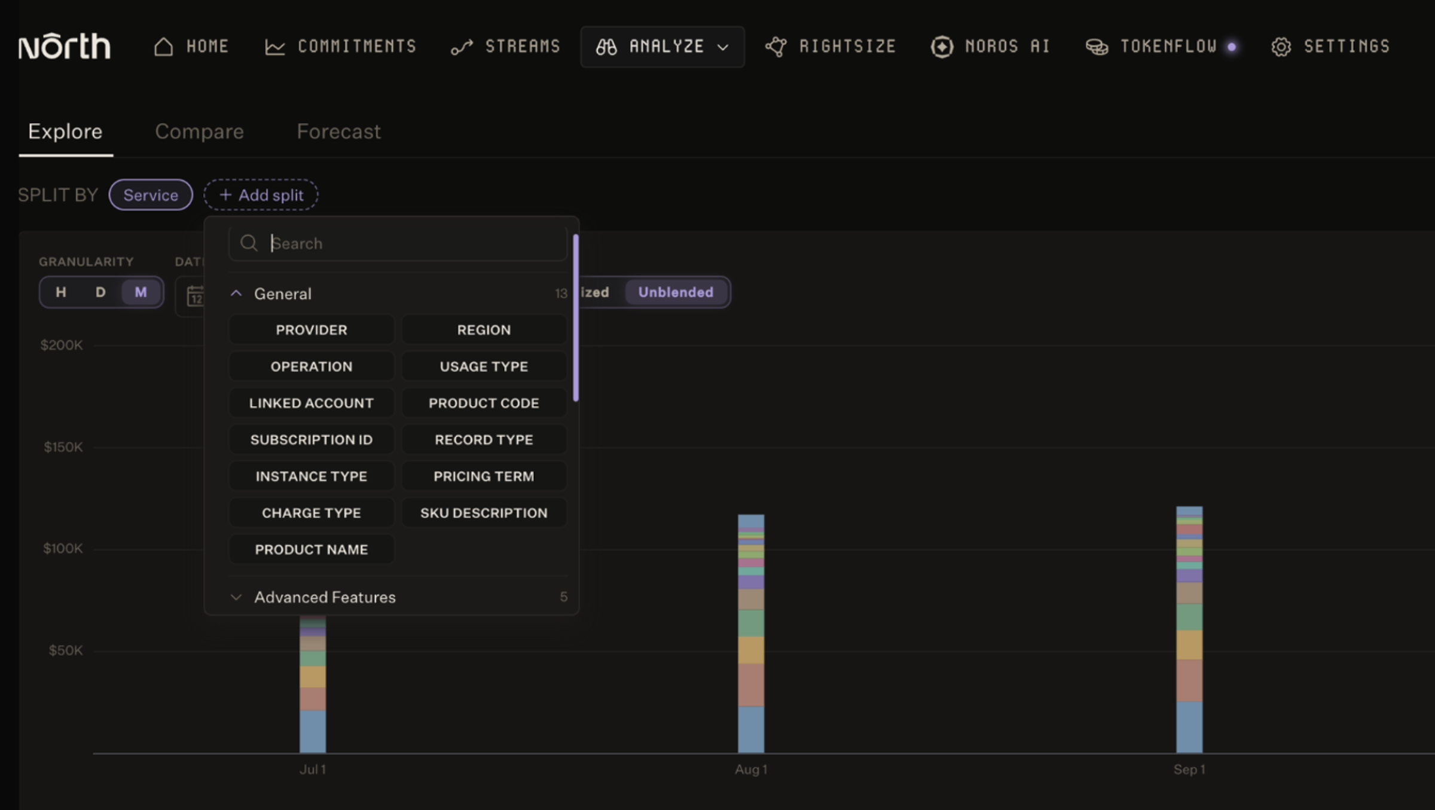Click the split list scrollbar
1435x810 pixels.
[576, 318]
